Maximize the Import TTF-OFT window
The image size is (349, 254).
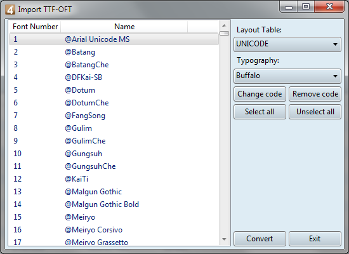[306, 7]
